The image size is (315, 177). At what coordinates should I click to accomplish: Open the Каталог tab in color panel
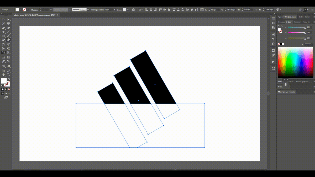[x=297, y=22]
